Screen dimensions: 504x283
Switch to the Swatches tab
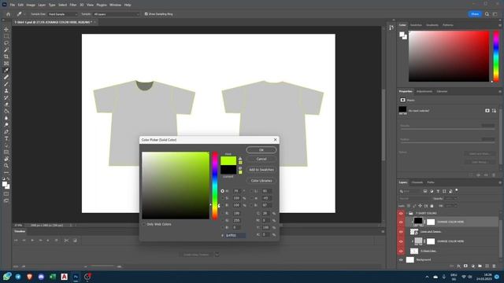tap(416, 25)
